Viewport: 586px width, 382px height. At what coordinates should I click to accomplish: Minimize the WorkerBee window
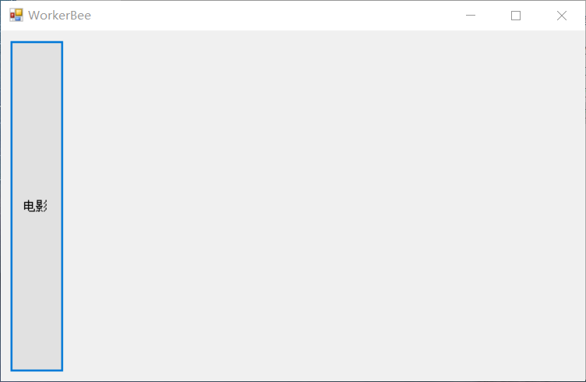pos(471,16)
